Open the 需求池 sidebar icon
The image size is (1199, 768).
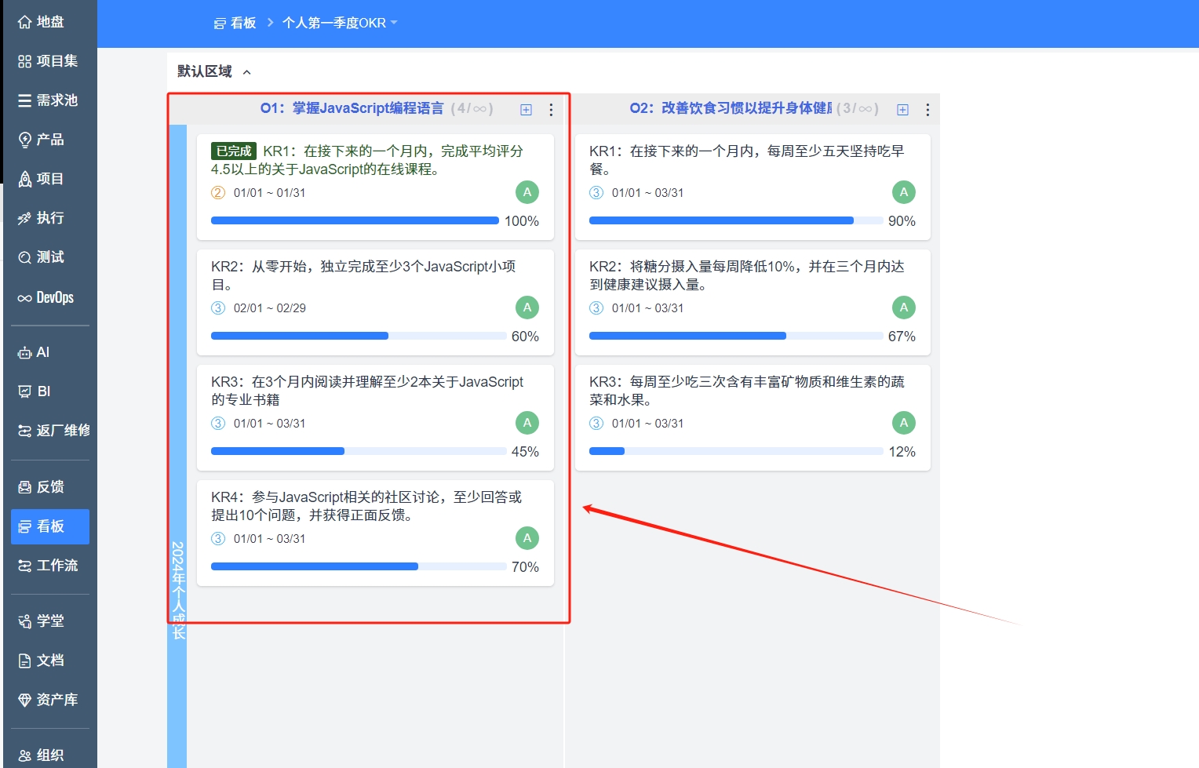[x=49, y=100]
